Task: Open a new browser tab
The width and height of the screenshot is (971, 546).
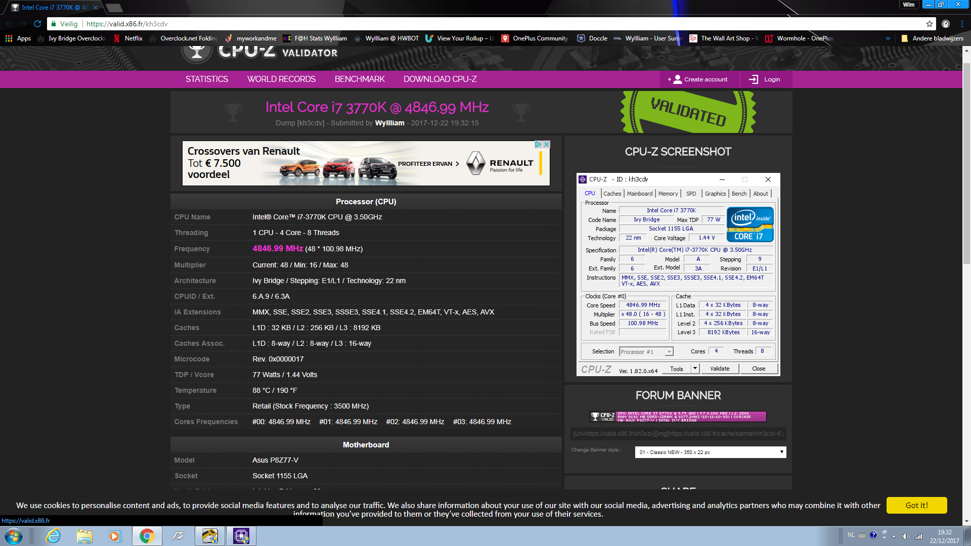Action: 114,8
